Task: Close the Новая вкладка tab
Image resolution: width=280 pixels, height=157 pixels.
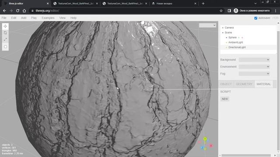Action: 196,3
